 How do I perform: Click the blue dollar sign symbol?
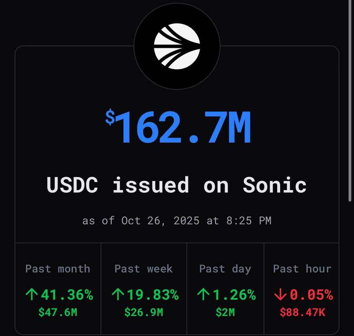(110, 118)
